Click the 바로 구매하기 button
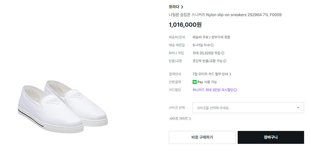Image resolution: width=311 pixels, height=152 pixels. tap(202, 137)
